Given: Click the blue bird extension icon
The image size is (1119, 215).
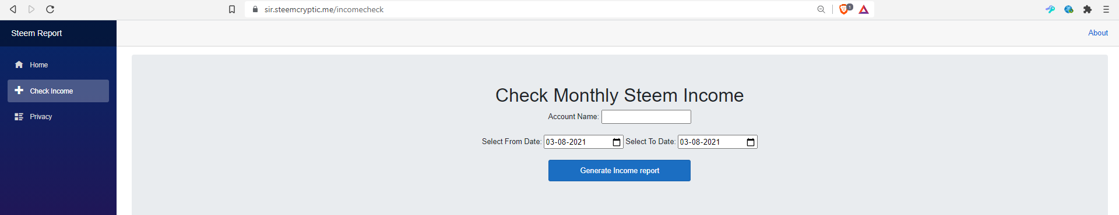Looking at the screenshot, I should (x=1050, y=9).
